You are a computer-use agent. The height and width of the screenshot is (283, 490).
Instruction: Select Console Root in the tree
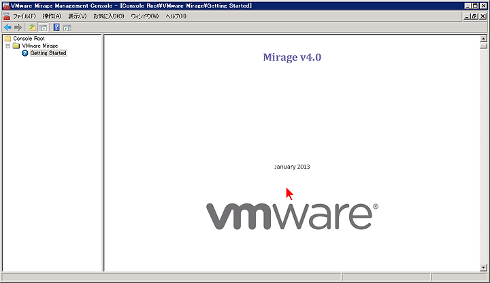click(29, 38)
